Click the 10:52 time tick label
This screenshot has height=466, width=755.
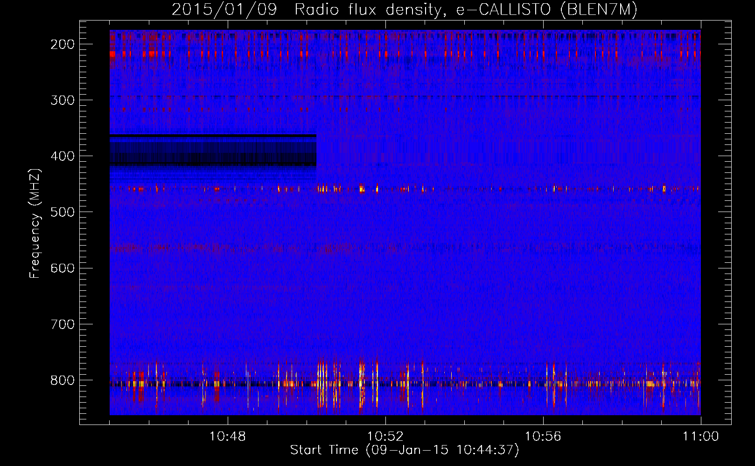(385, 437)
